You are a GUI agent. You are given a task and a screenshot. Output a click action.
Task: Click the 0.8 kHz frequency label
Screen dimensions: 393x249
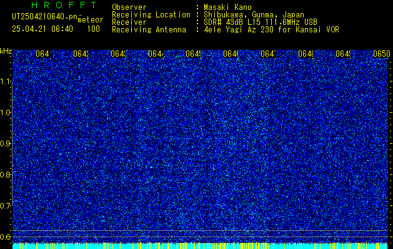5,174
